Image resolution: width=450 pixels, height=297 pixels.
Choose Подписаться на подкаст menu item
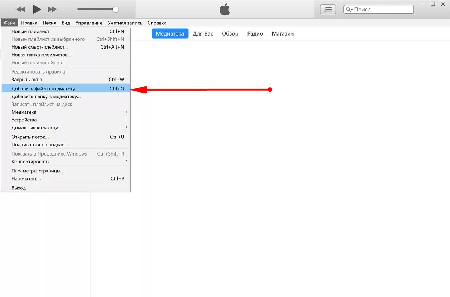[66, 145]
